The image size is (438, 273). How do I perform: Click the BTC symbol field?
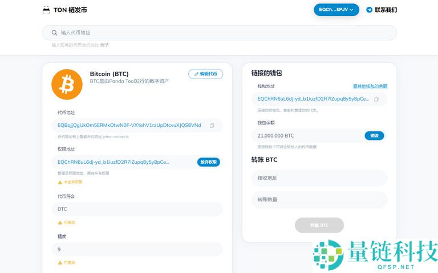(137, 209)
